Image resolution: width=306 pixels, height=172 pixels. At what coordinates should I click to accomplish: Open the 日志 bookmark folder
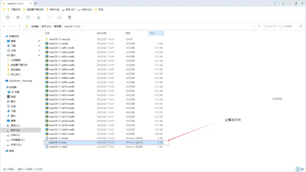tap(99, 9)
